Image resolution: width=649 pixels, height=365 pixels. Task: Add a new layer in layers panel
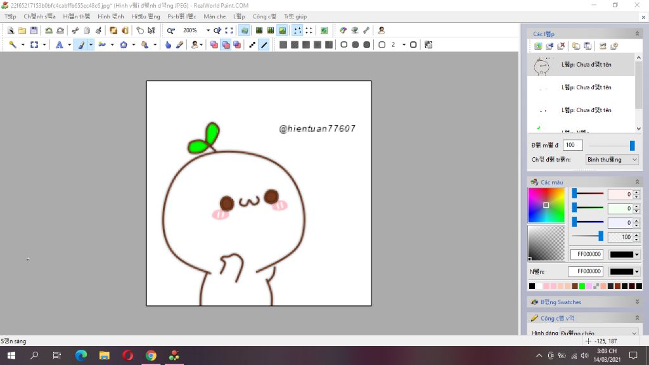[538, 46]
